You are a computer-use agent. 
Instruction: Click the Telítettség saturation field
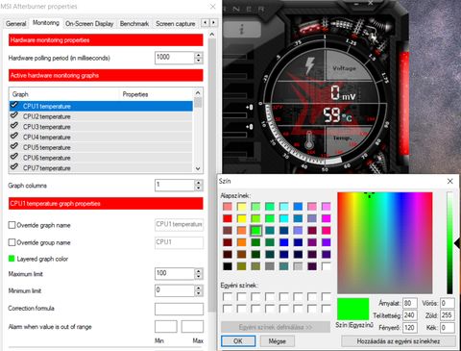click(410, 315)
